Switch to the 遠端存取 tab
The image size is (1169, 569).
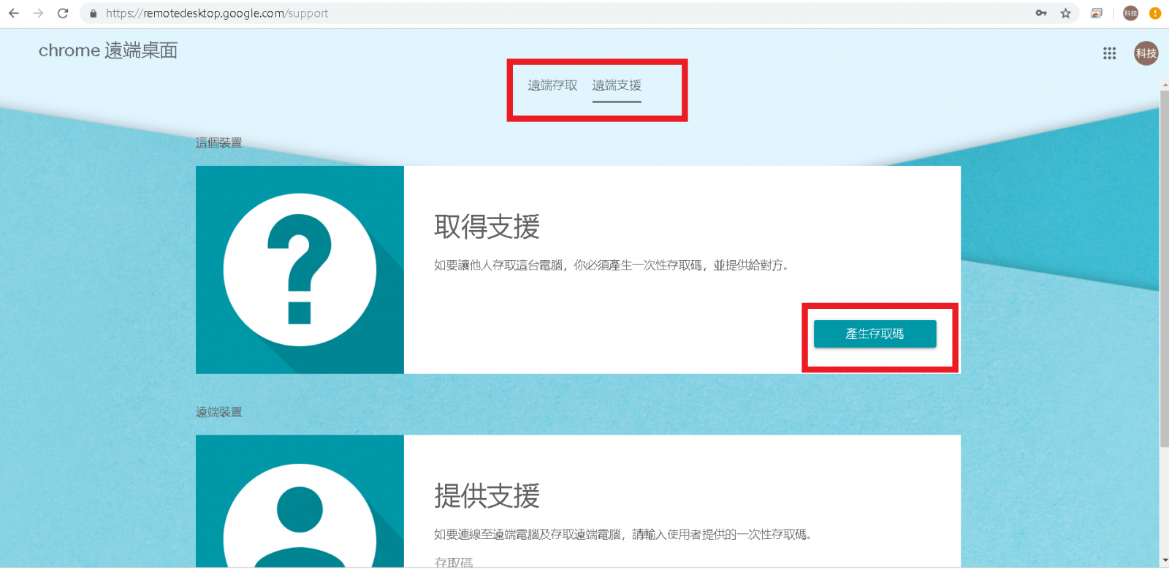pyautogui.click(x=552, y=85)
